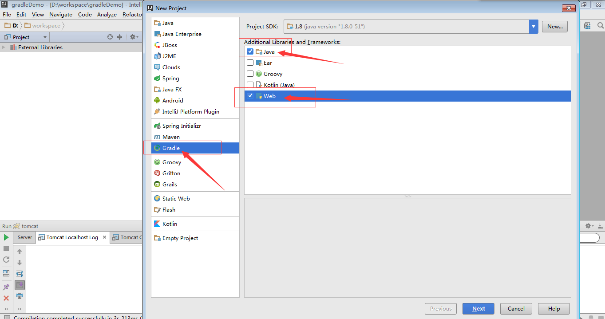Viewport: 605px width, 319px height.
Task: Click the Rerun circular arrow icon
Action: tap(6, 260)
